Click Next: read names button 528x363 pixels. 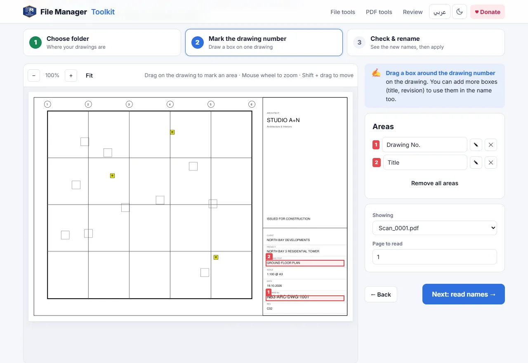[464, 294]
